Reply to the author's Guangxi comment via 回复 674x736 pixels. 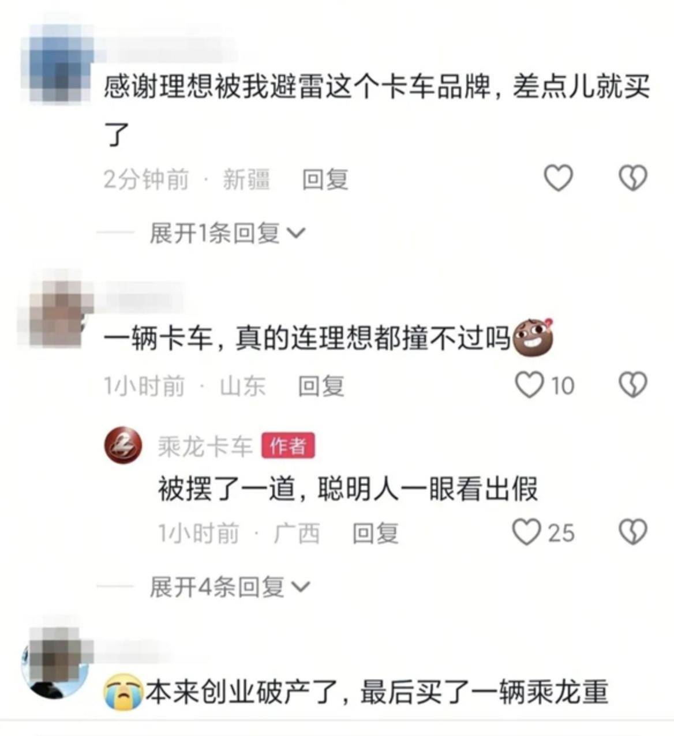point(376,533)
